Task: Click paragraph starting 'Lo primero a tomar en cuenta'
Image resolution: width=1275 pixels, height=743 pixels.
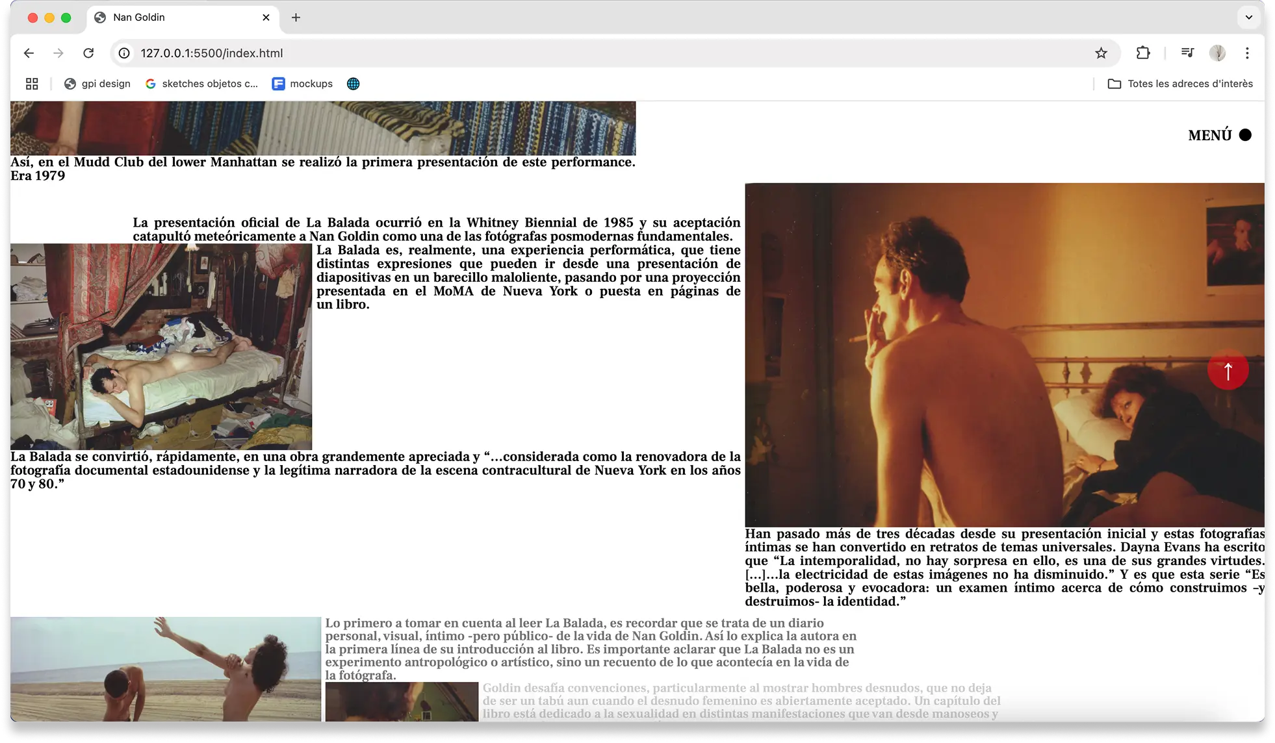Action: [x=591, y=649]
